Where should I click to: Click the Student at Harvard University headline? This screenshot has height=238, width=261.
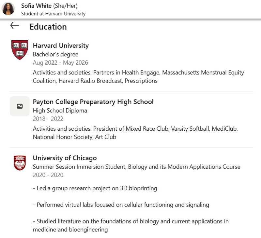click(x=53, y=14)
